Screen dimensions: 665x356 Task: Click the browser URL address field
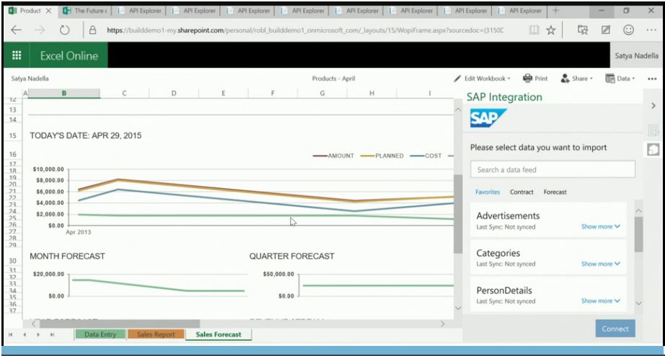[x=304, y=30]
